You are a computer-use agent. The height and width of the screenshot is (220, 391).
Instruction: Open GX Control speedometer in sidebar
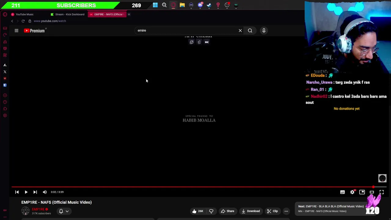(x=5, y=35)
